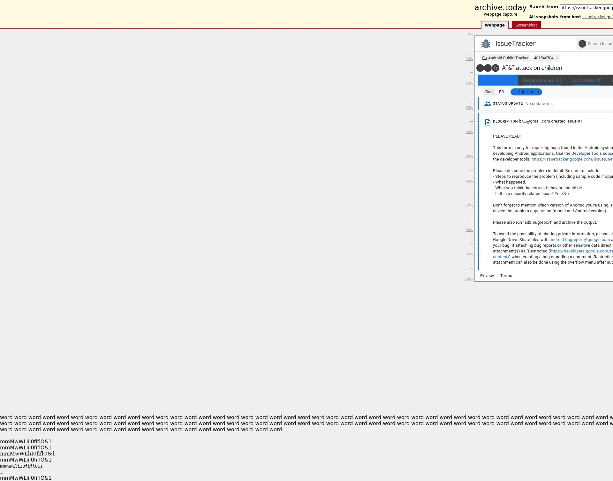Jump to the 50% scroll marker
The height and width of the screenshot is (481, 613).
click(x=469, y=157)
